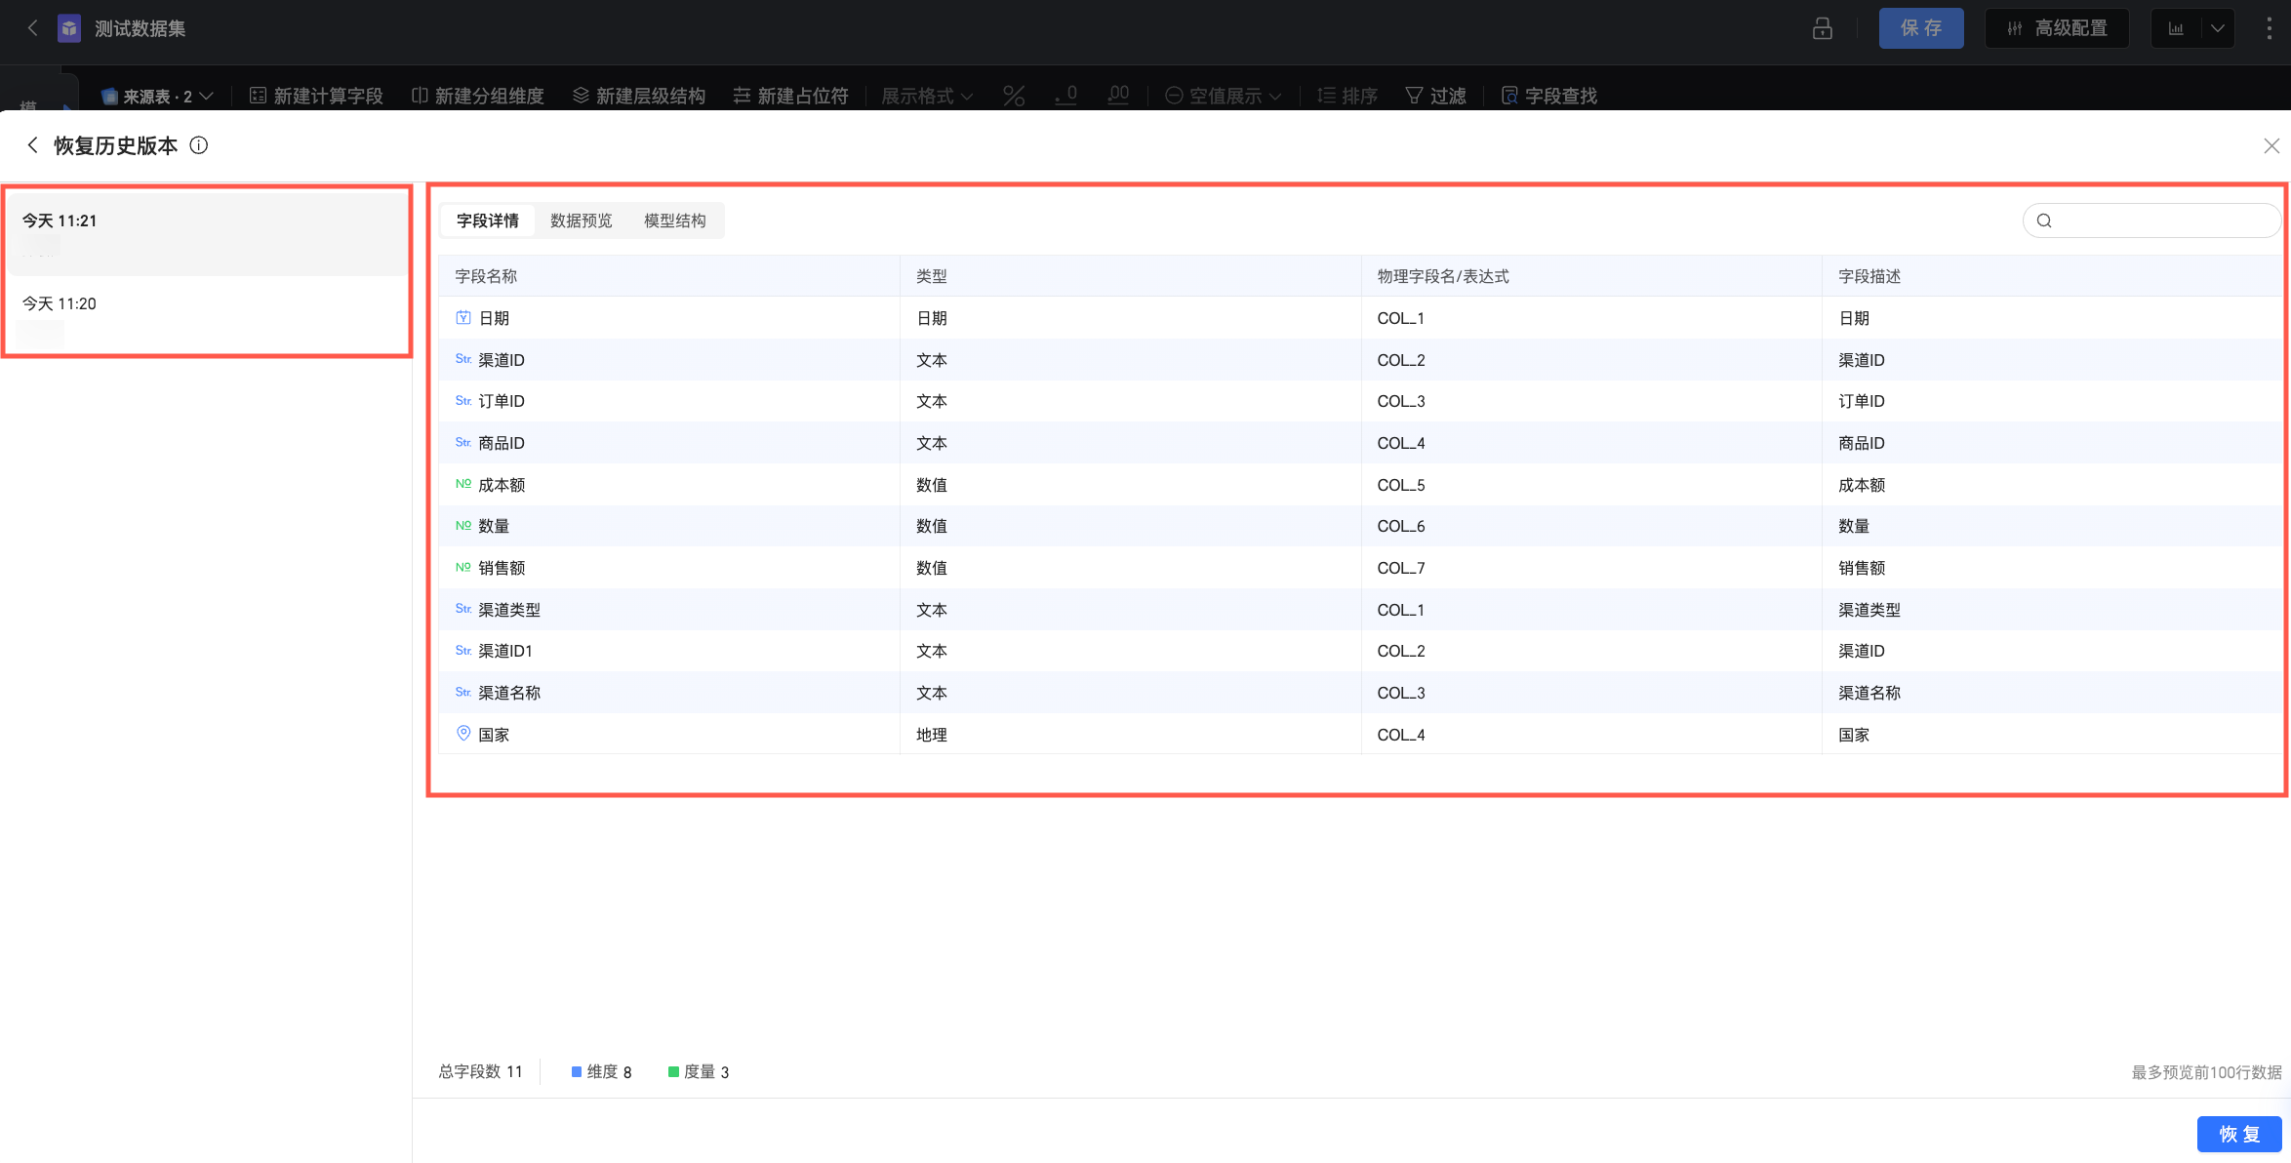
Task: Select the 今天 11:20 version
Action: 60,303
